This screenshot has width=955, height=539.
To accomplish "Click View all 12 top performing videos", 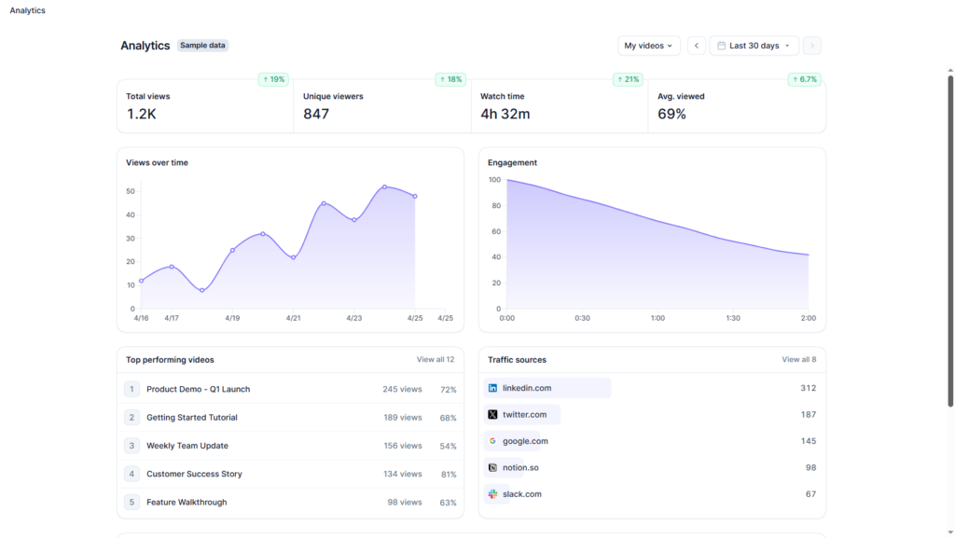I will (435, 359).
